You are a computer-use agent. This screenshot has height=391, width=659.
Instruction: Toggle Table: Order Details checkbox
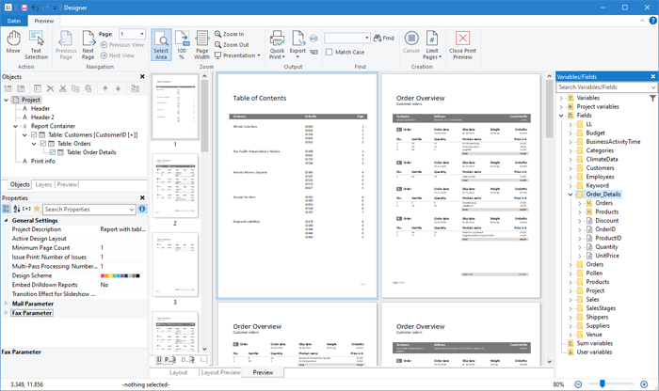click(x=53, y=152)
